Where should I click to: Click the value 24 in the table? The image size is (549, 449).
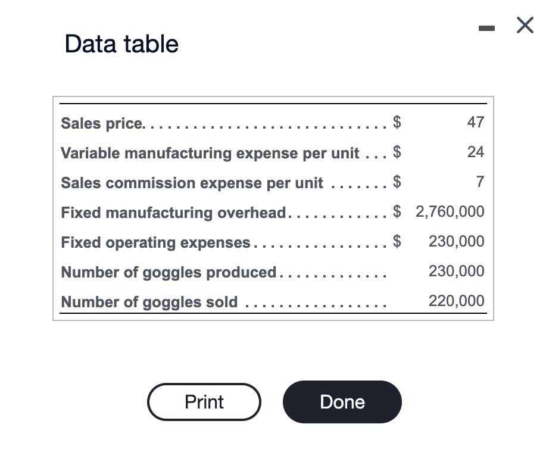[476, 152]
